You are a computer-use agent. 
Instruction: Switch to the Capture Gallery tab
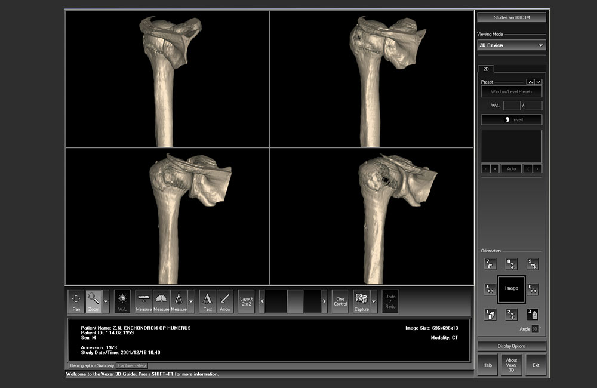132,365
